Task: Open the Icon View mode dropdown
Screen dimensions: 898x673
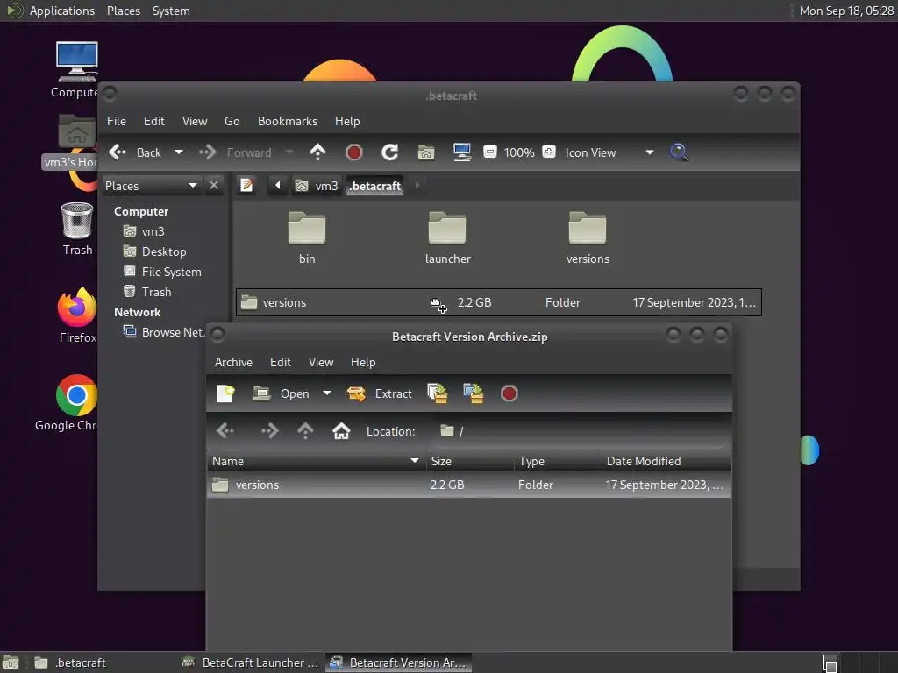Action: coord(609,152)
